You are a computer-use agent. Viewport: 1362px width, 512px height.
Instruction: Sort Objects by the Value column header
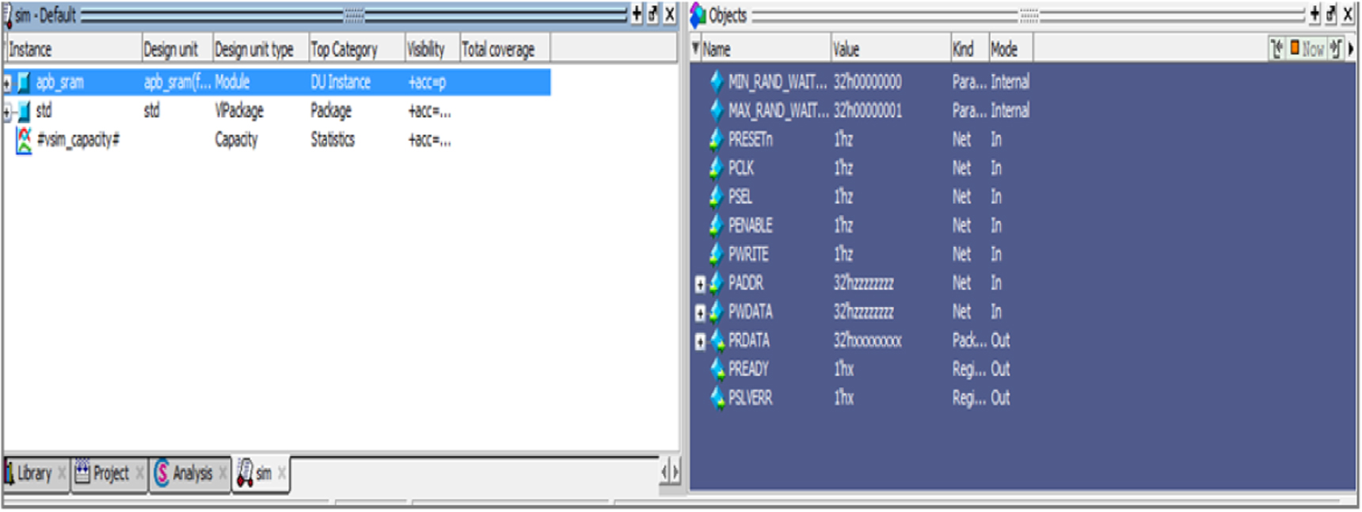[891, 49]
